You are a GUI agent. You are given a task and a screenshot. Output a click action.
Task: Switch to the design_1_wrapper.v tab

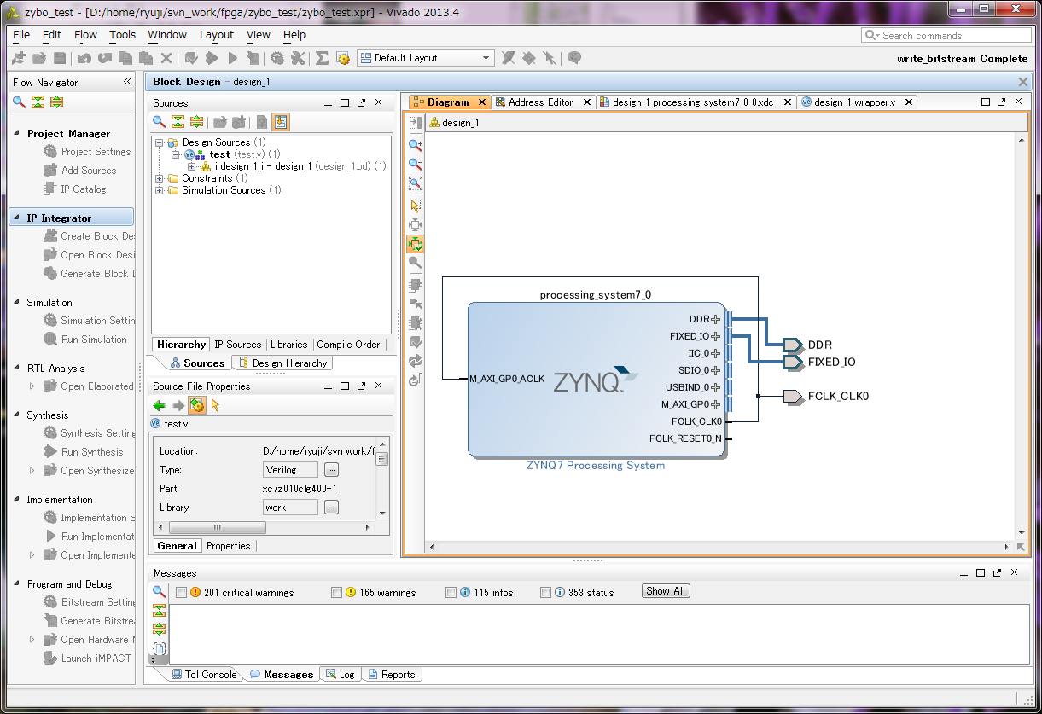click(x=854, y=102)
